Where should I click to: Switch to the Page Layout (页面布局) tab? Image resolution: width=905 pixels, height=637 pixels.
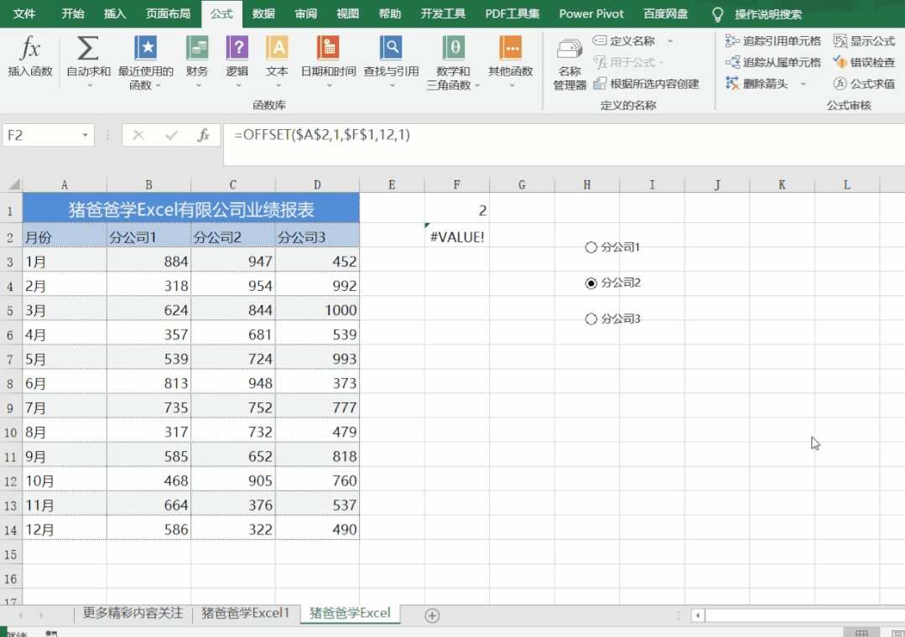pos(168,14)
